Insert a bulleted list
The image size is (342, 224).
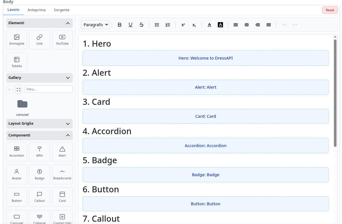(x=157, y=25)
